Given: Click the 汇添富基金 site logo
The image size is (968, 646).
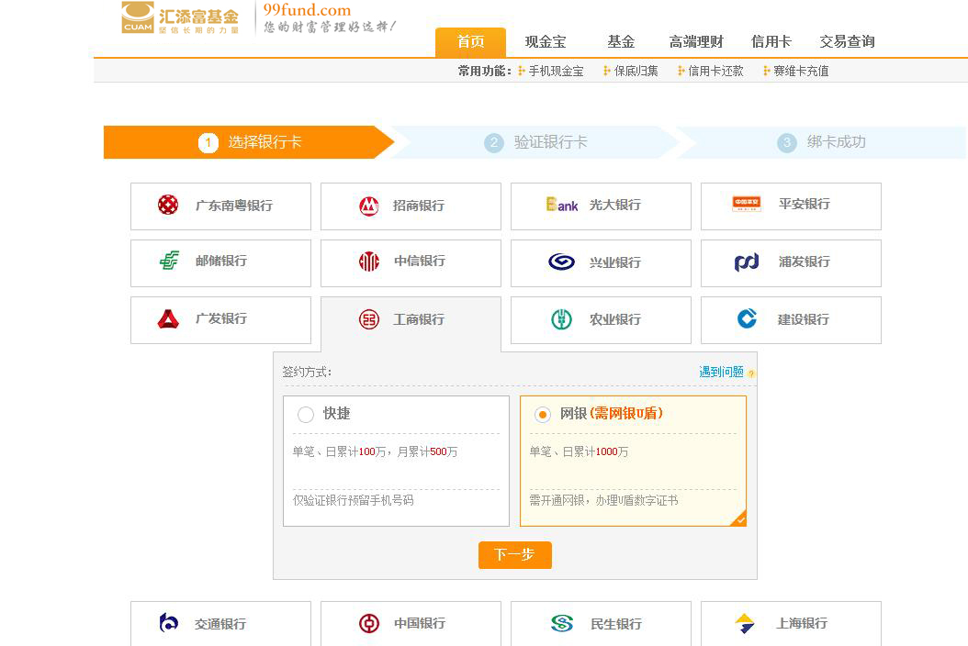Looking at the screenshot, I should click(x=181, y=18).
